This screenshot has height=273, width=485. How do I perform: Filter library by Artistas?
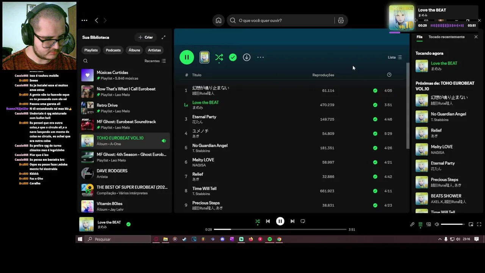coord(154,50)
